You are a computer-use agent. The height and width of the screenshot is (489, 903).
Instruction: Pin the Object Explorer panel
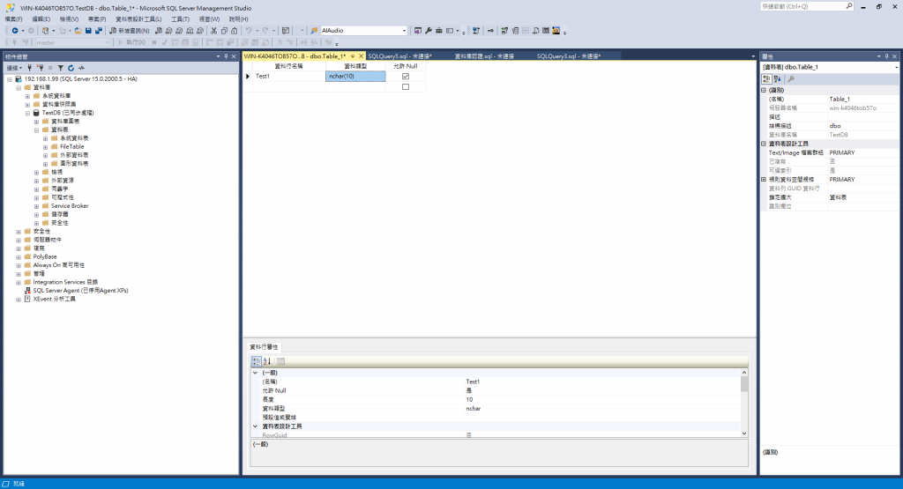226,56
